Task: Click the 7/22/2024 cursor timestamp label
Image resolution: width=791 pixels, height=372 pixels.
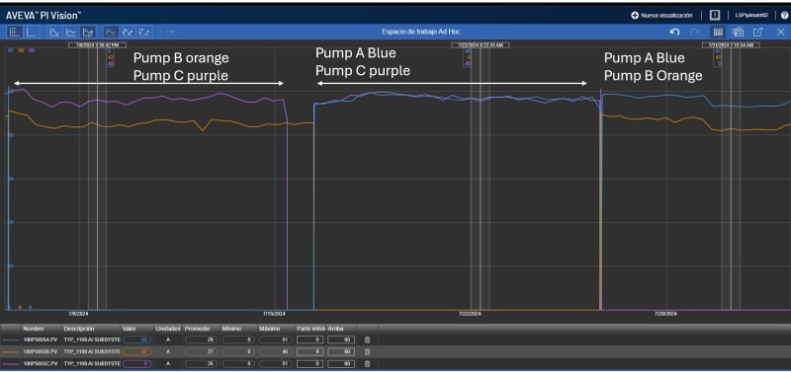Action: [x=480, y=44]
